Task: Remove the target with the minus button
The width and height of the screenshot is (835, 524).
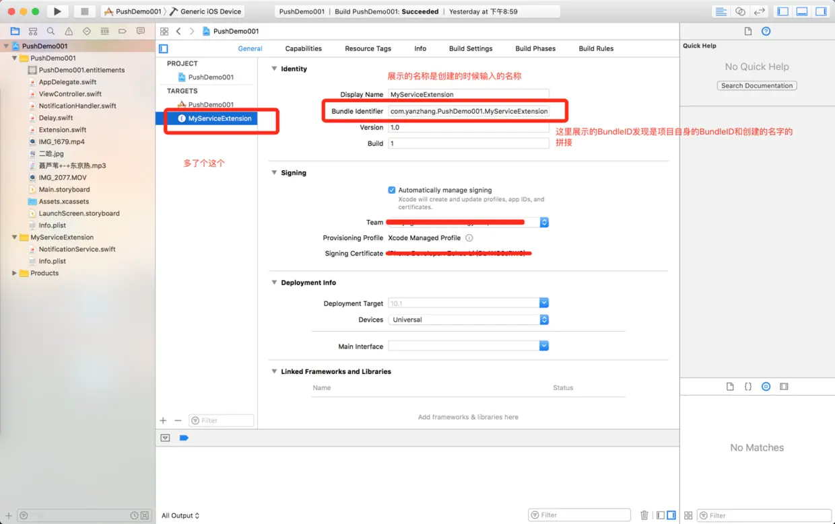Action: point(178,420)
